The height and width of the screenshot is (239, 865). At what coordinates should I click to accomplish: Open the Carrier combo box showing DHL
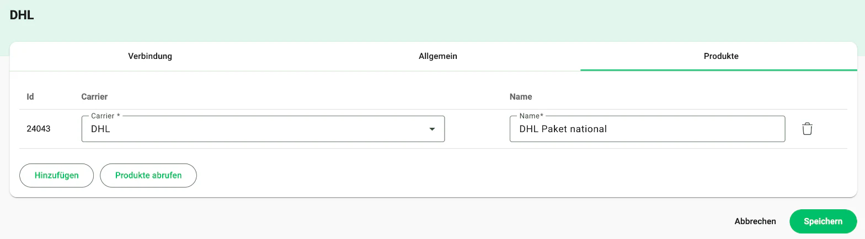[x=263, y=129]
